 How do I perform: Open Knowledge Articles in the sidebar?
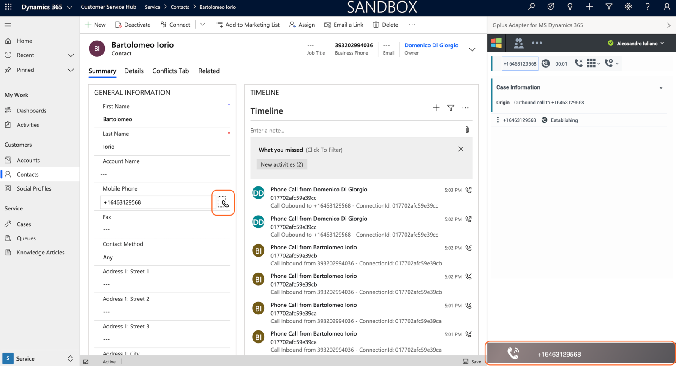[x=40, y=252]
